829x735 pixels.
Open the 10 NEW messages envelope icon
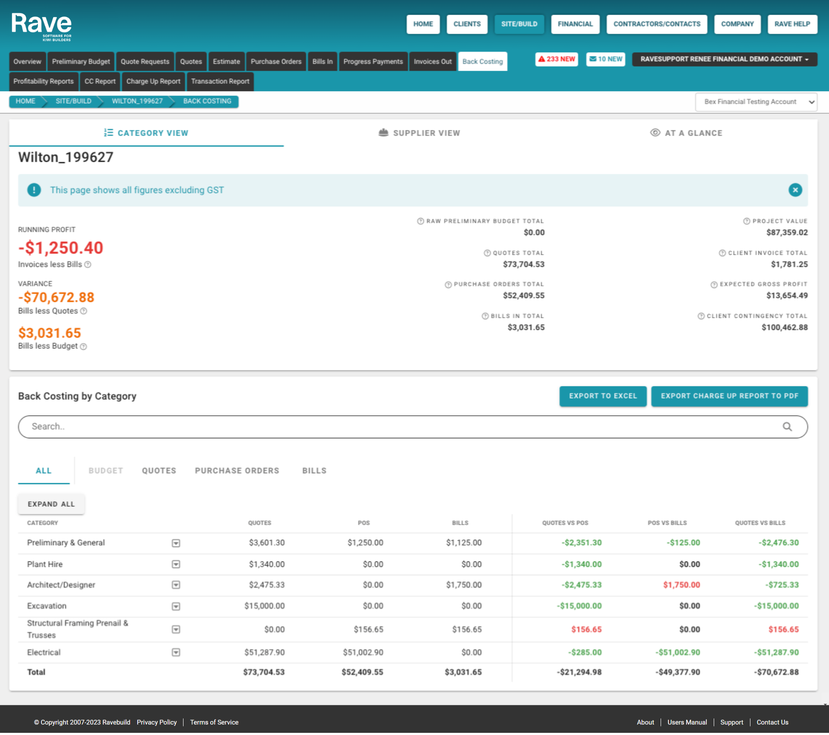592,59
